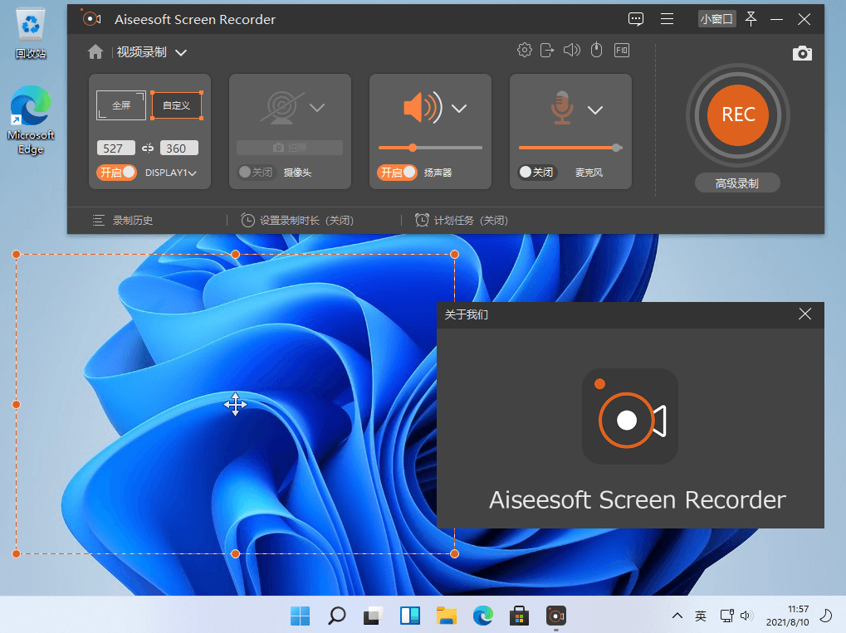Viewport: 846px width, 633px height.
Task: Open the tray volume icon
Action: [746, 616]
